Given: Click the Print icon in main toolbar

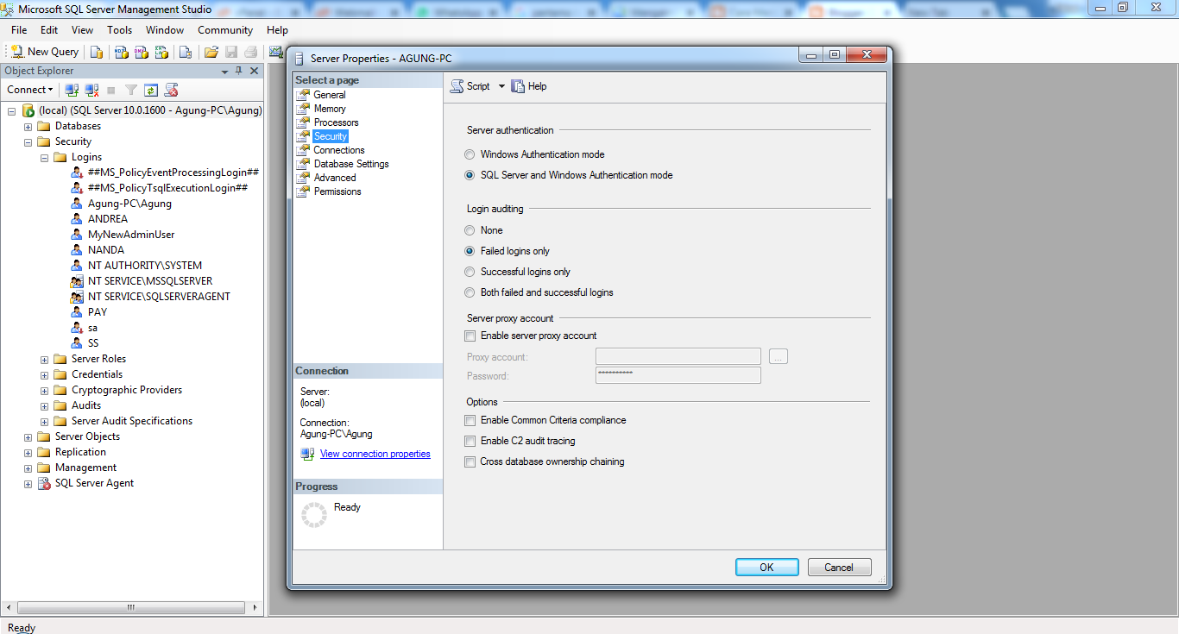Looking at the screenshot, I should [250, 52].
